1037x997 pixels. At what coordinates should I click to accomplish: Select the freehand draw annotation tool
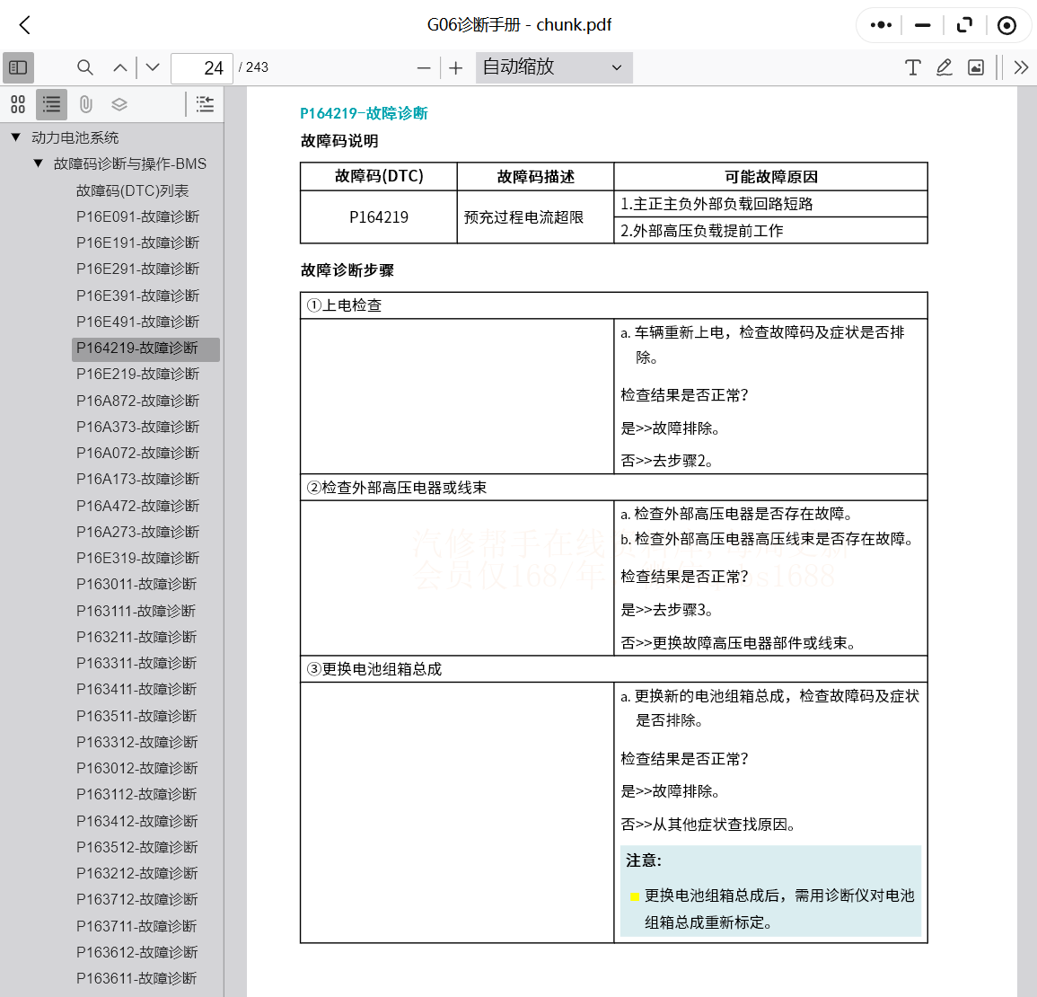(x=944, y=67)
